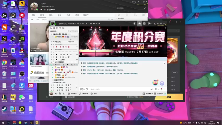This screenshot has height=125, width=222.
Task: Expand the upward chevron in launcher bottom bar
Action: coord(149,97)
